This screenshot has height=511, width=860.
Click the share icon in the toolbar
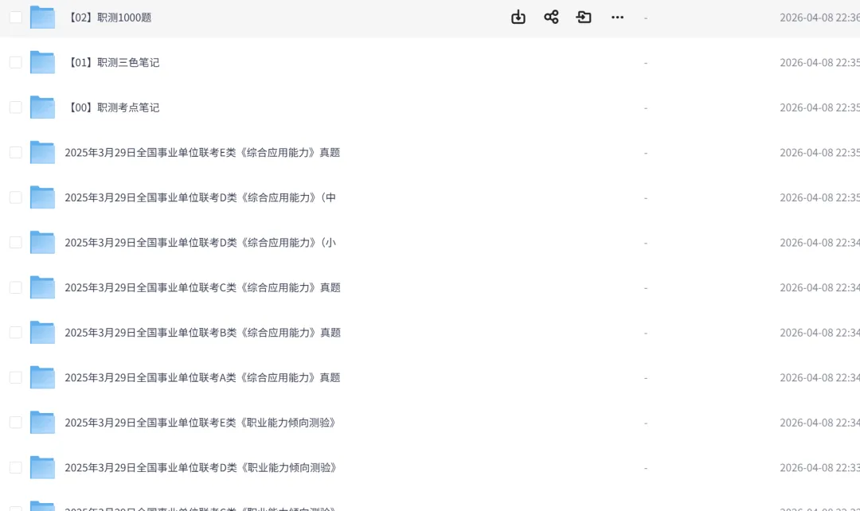[552, 17]
